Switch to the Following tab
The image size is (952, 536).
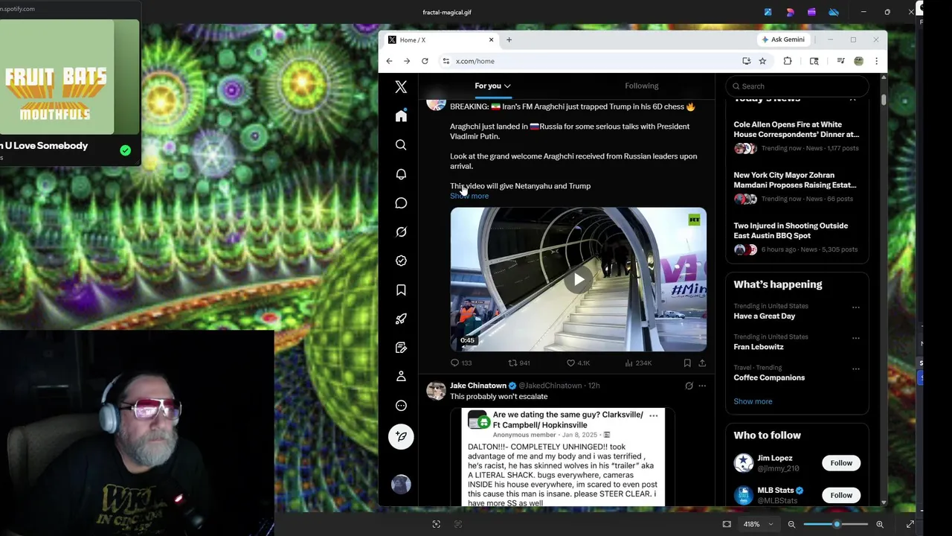coord(641,86)
